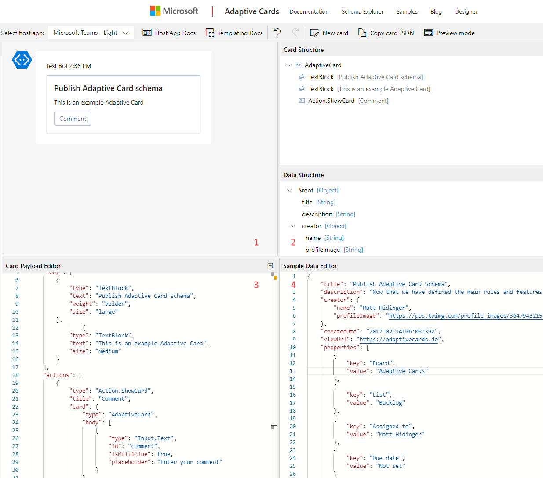Click the Test Bot avatar icon

(x=22, y=60)
